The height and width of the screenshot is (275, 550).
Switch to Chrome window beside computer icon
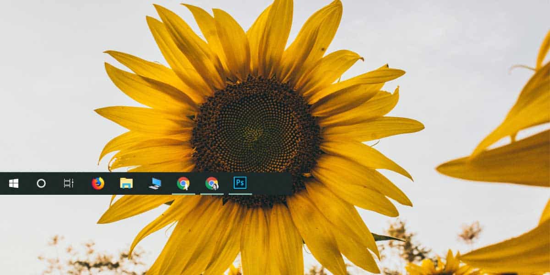(183, 183)
